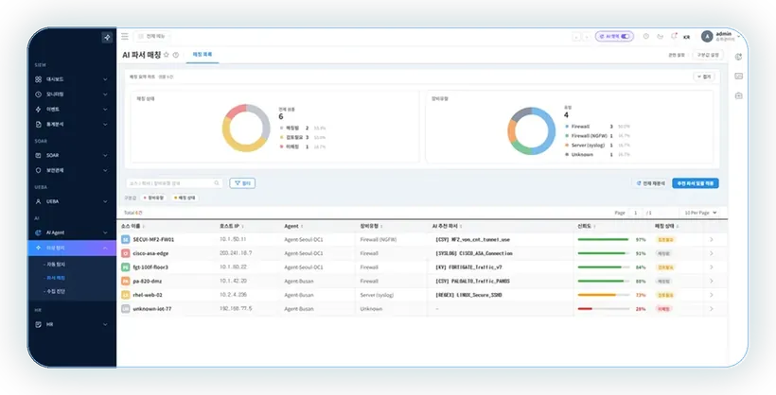Open the first submenu item under highlighted menu
Image resolution: width=776 pixels, height=395 pixels.
[x=56, y=265]
